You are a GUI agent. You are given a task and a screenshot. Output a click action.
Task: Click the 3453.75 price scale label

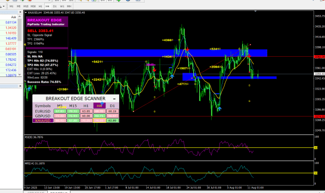tap(320, 16)
